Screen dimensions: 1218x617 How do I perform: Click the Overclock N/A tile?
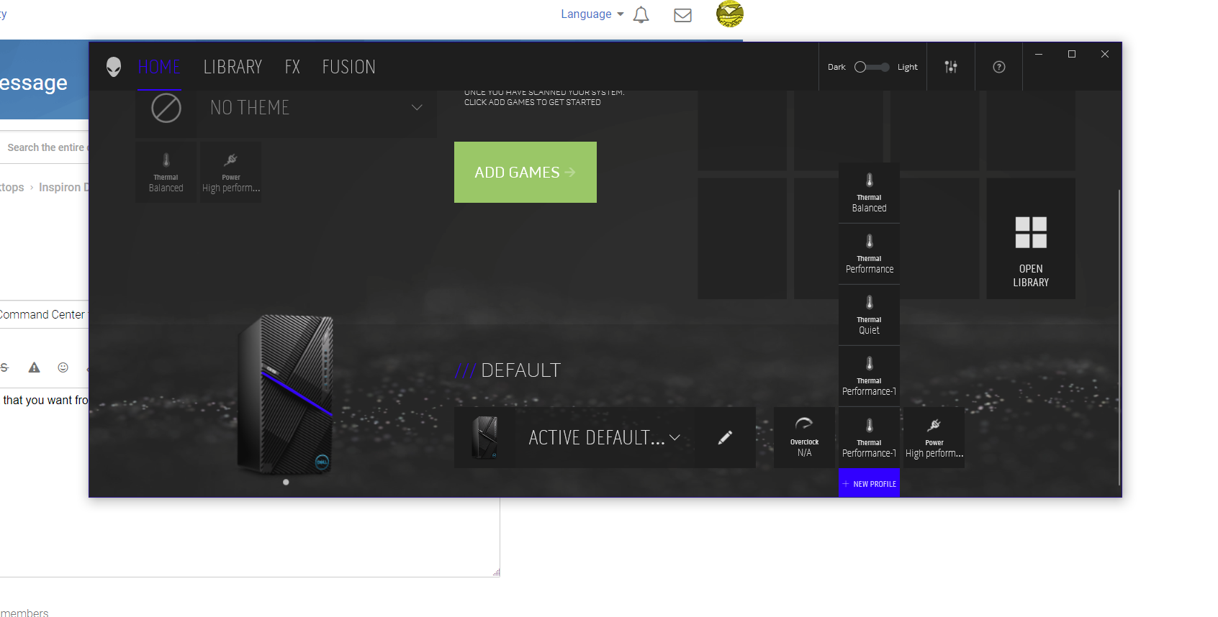point(805,437)
